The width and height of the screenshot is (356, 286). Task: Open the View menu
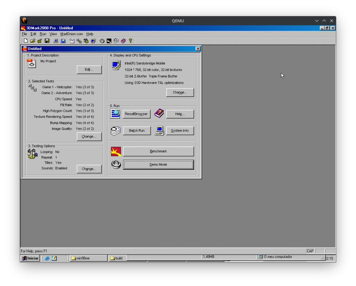(x=53, y=34)
